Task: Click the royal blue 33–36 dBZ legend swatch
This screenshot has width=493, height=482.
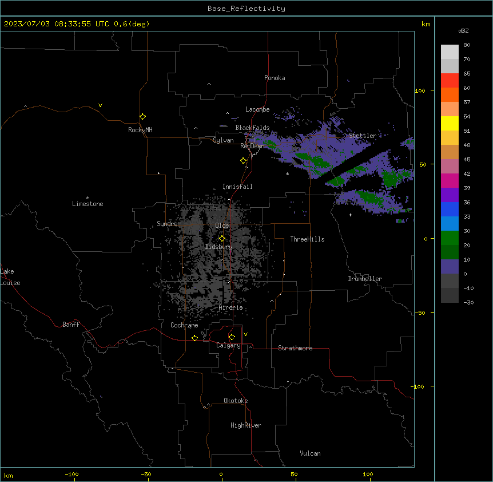Action: 450,209
